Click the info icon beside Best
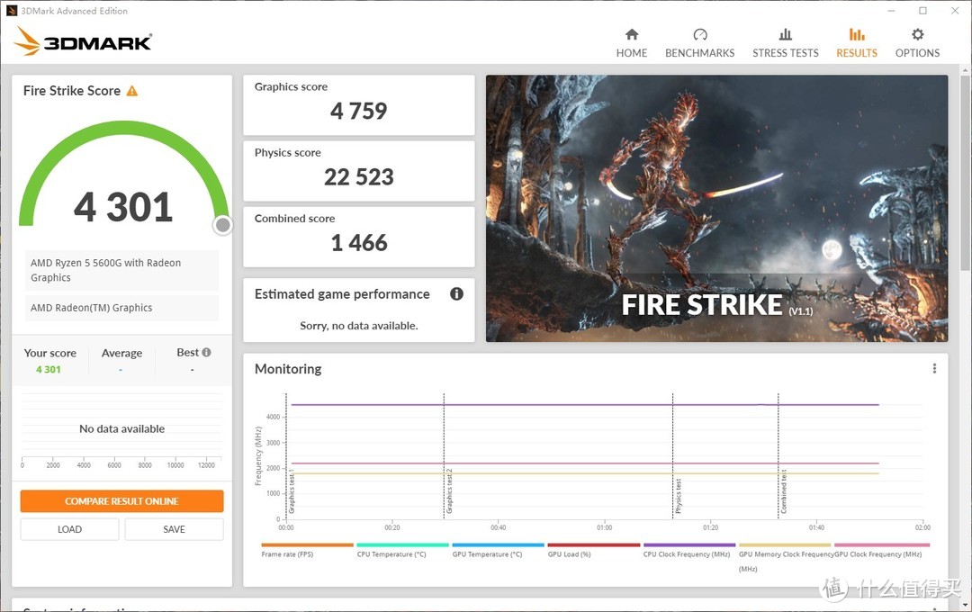 [207, 353]
